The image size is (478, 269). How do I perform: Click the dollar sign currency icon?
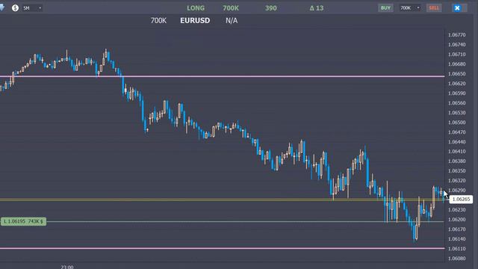(x=15, y=8)
